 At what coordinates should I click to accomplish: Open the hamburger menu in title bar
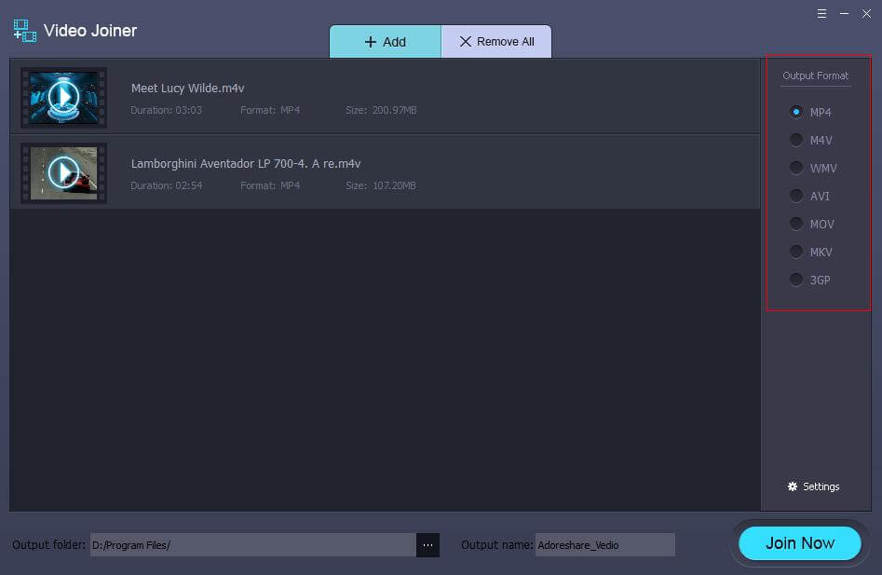coord(821,14)
